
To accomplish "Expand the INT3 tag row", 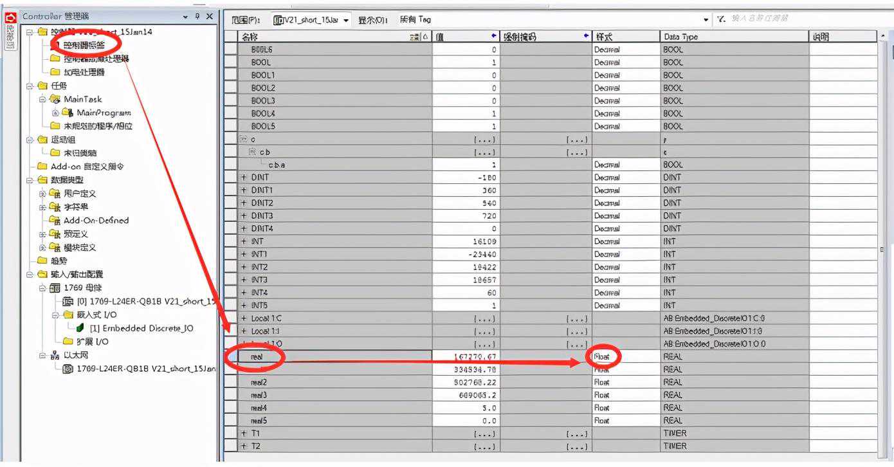I will pyautogui.click(x=244, y=280).
